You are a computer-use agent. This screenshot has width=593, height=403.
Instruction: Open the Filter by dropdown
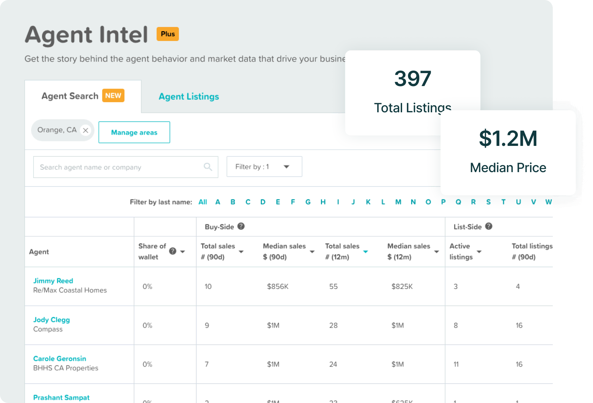tap(264, 167)
